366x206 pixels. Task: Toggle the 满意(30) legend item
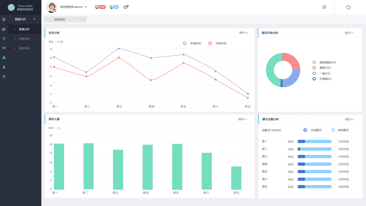pyautogui.click(x=321, y=68)
